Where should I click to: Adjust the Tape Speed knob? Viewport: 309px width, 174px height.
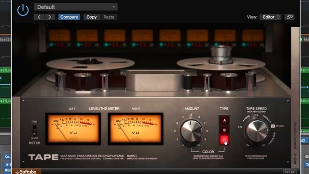pyautogui.click(x=257, y=131)
